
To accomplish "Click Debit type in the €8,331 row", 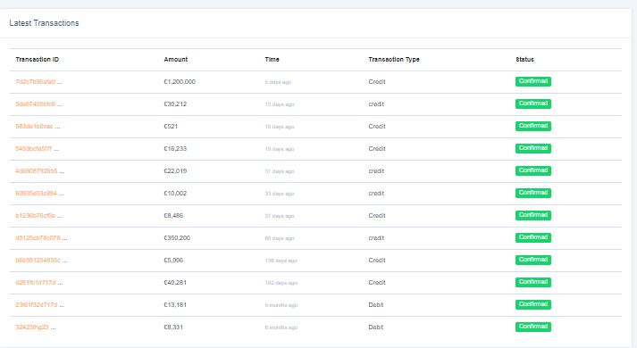I will pyautogui.click(x=376, y=327).
